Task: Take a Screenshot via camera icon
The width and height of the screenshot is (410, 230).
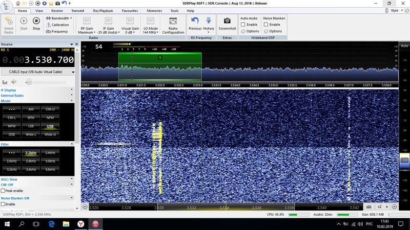Action: coord(227,24)
